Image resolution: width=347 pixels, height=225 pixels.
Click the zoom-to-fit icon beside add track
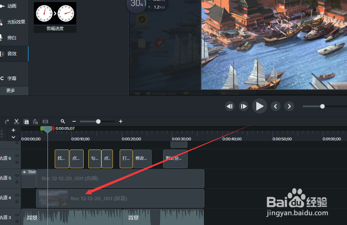click(2, 134)
